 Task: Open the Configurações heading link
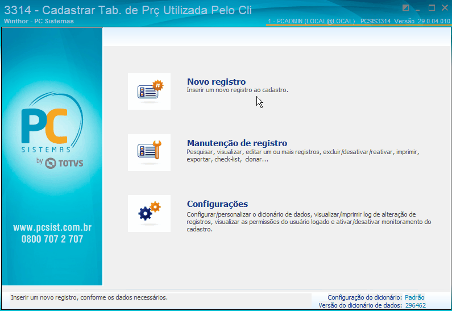coord(217,204)
